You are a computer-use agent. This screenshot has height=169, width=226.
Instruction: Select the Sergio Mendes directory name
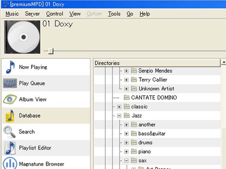pos(155,71)
